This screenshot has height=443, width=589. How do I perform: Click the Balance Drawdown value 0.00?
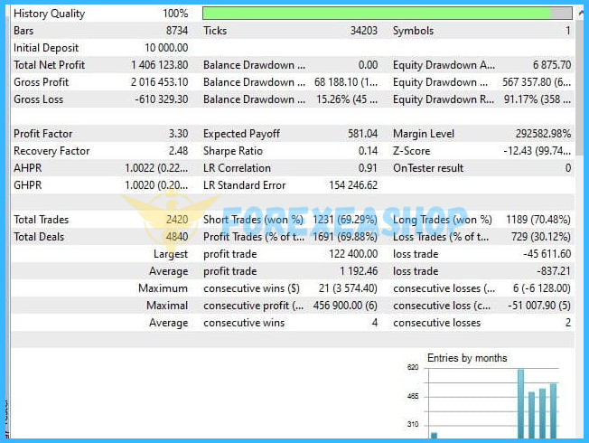(368, 65)
